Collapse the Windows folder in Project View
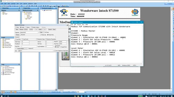The height and width of the screenshot is (97, 174). [24, 14]
